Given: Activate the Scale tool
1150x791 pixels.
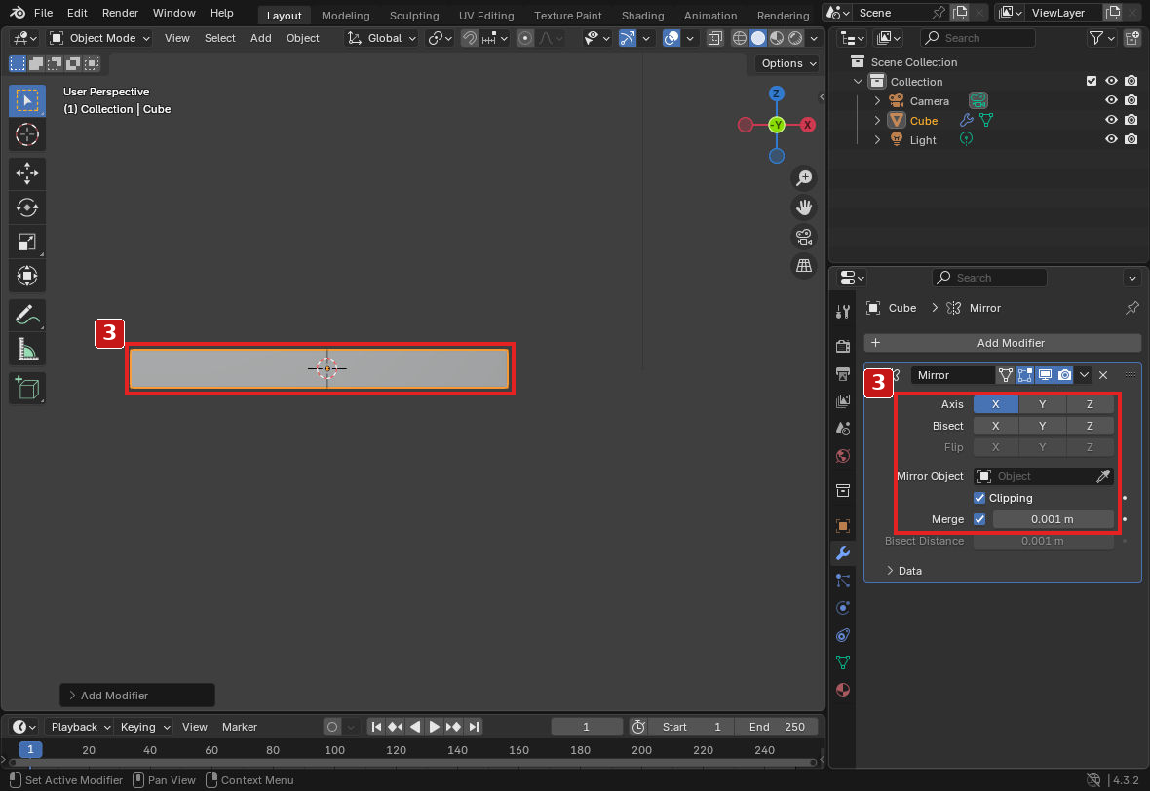Looking at the screenshot, I should (27, 242).
